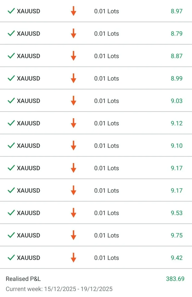Click the green checkmark on the 8.97 trade
Screen dimensions: 192x297
coord(11,11)
